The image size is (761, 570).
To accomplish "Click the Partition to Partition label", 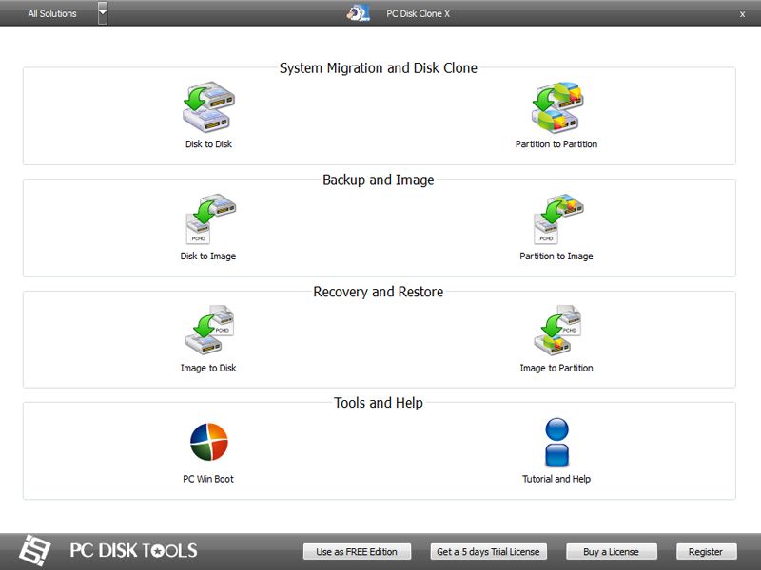I will (x=556, y=144).
